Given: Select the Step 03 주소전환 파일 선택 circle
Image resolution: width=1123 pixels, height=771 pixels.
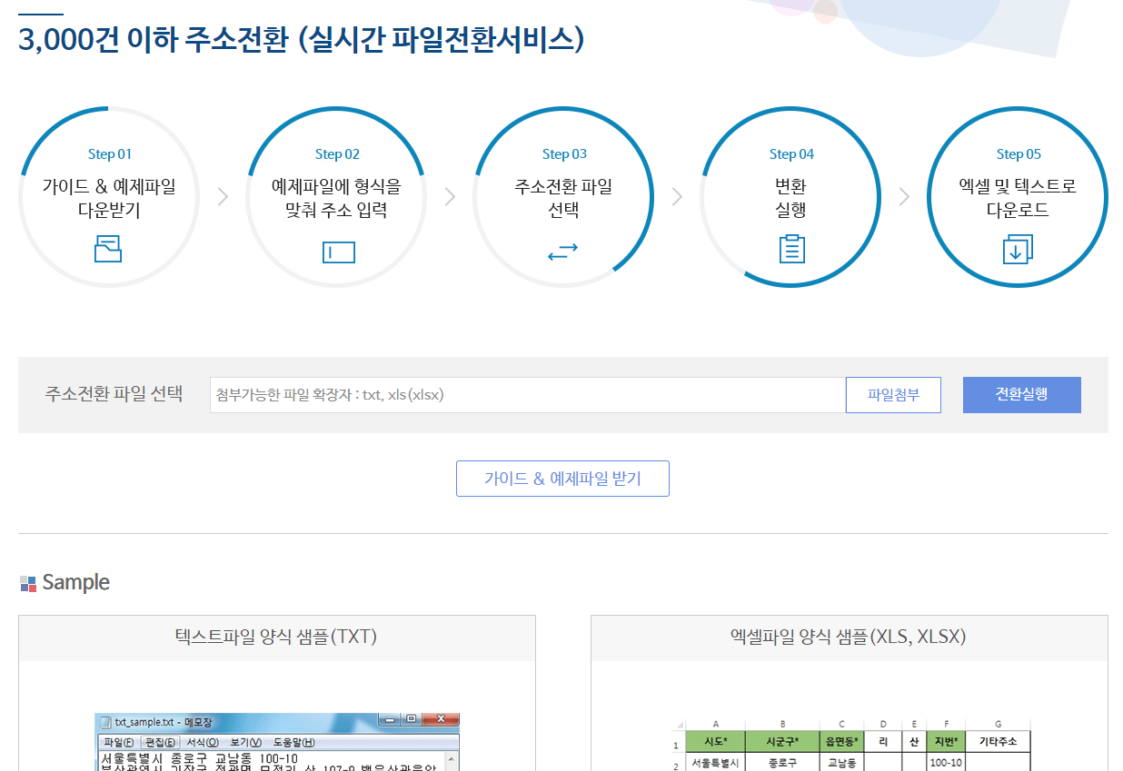Looking at the screenshot, I should 563,195.
